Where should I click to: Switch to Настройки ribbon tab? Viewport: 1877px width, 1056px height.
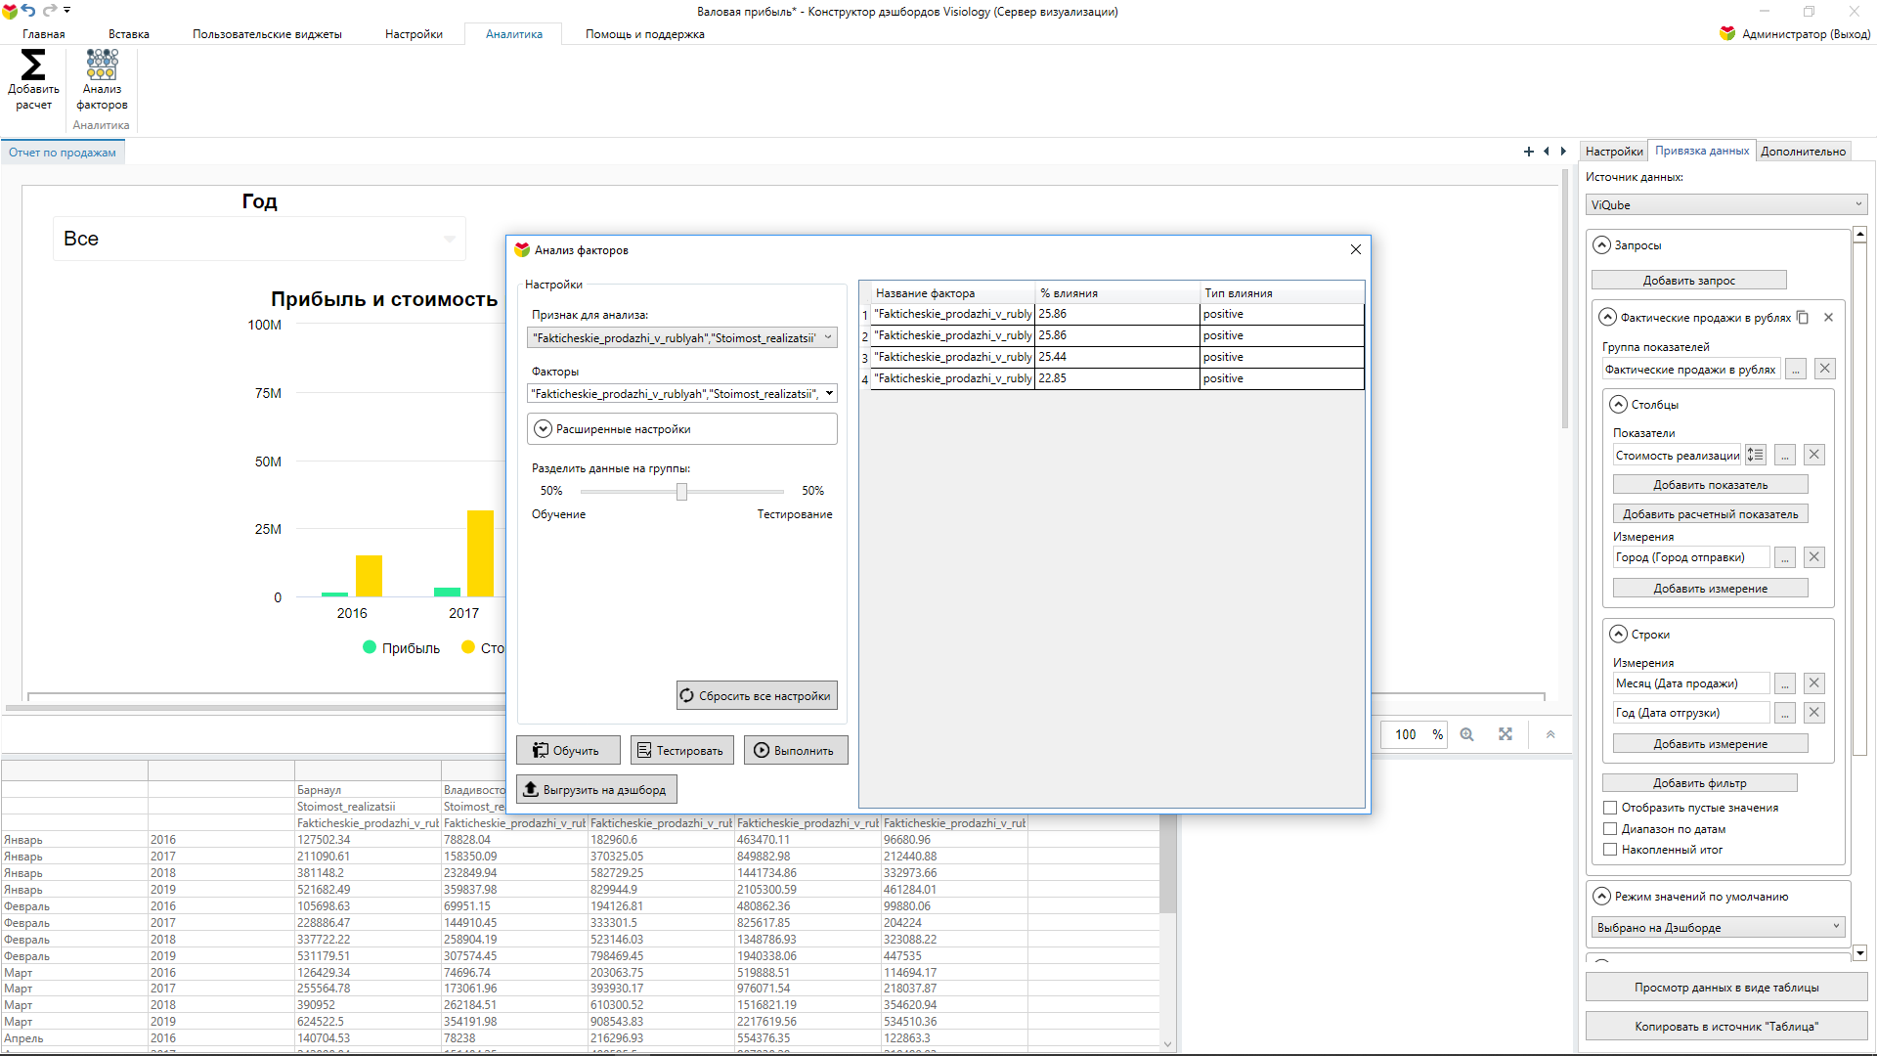pyautogui.click(x=414, y=34)
